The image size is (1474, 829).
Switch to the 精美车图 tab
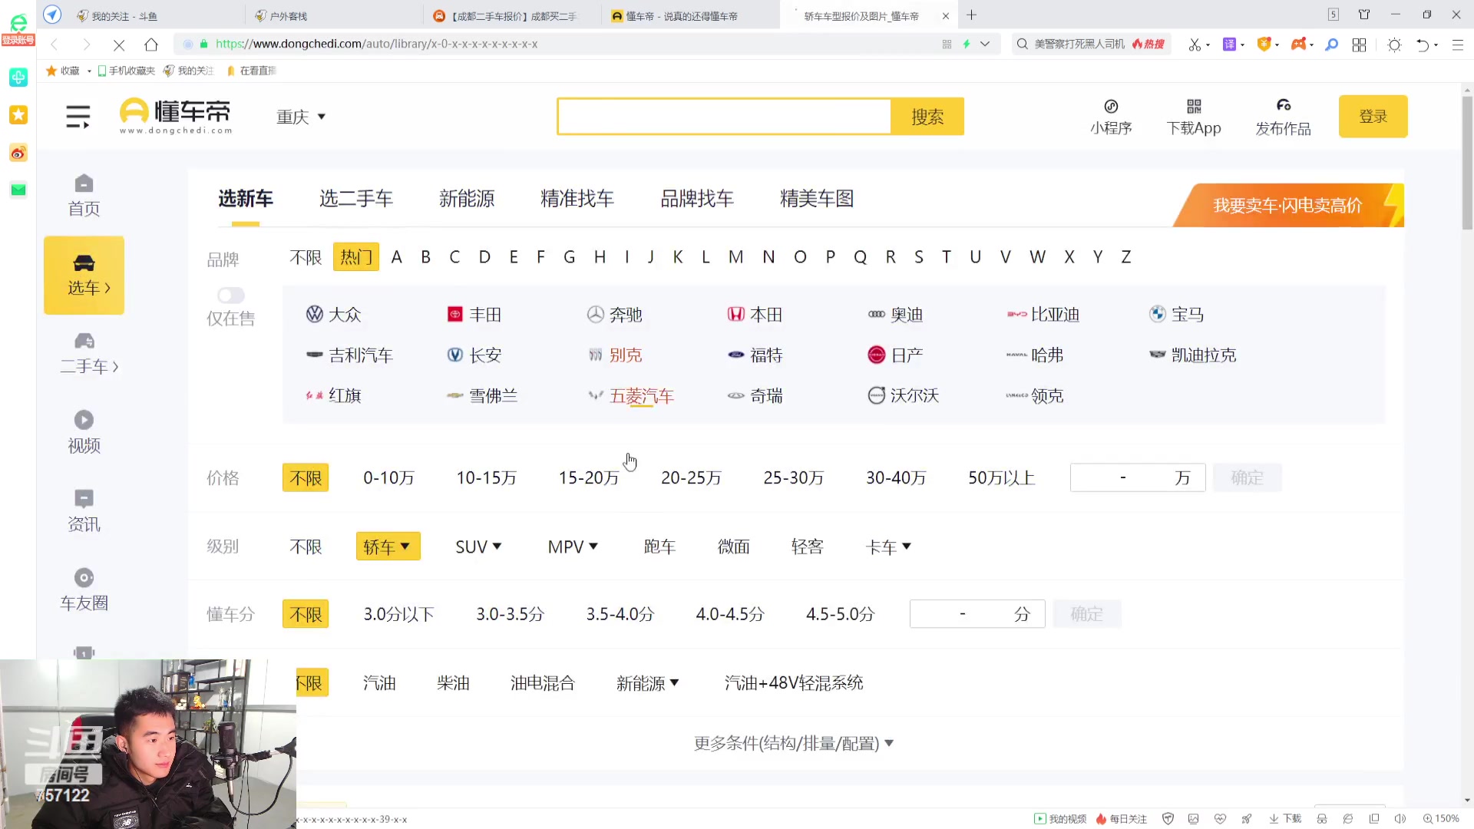coord(817,198)
